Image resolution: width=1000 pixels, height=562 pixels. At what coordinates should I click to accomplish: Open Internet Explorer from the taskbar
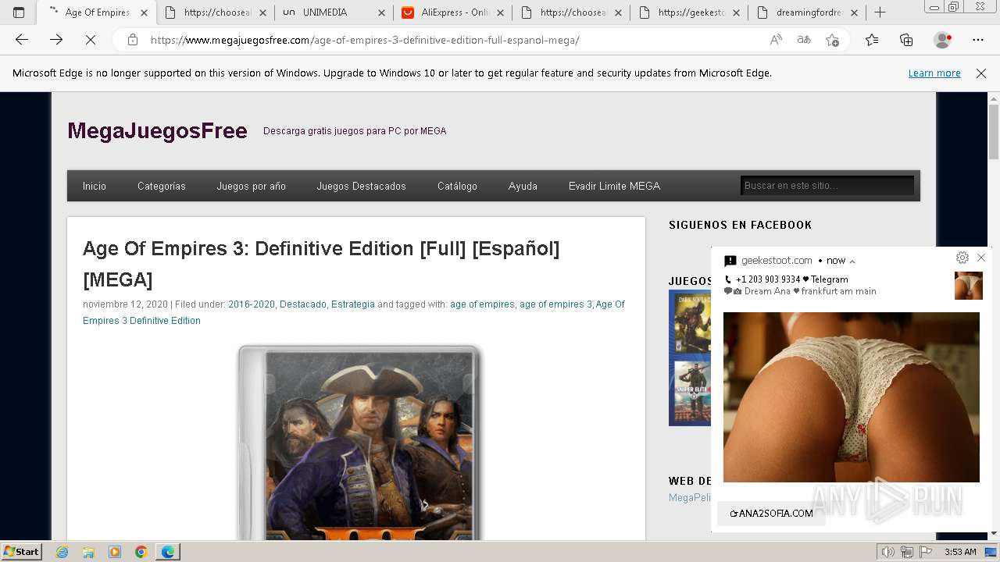pos(62,552)
